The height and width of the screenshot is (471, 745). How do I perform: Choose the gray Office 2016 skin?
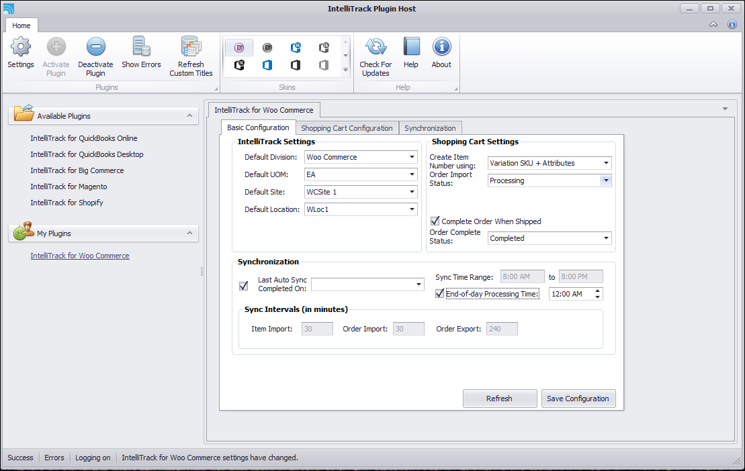[x=324, y=48]
